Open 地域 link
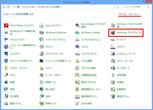Image resolution: width=153 pixels, height=110 pixels. tap(48, 96)
